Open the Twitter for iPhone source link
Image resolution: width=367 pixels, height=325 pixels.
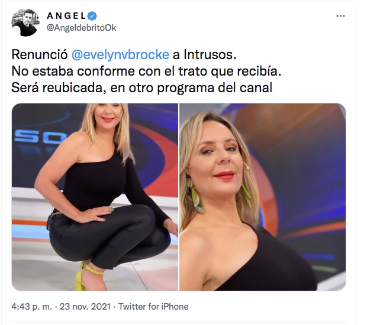[x=153, y=307]
